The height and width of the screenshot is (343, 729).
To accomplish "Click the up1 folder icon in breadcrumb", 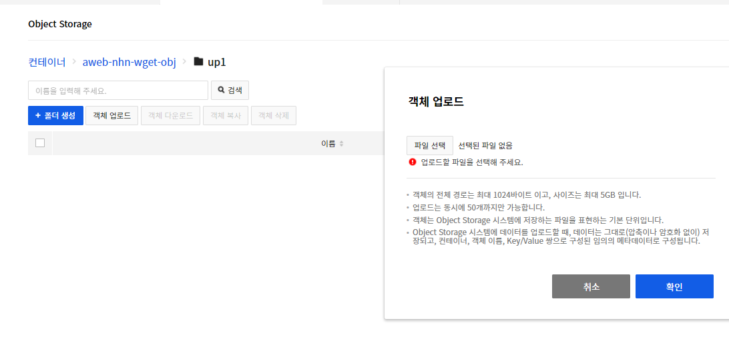I will point(198,61).
